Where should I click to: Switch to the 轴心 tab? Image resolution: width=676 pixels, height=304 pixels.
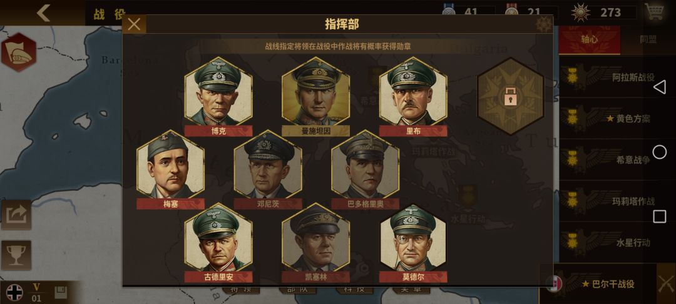(x=590, y=39)
